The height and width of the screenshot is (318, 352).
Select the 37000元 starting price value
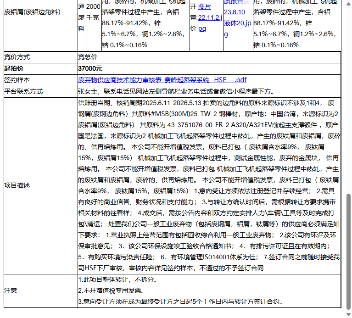pyautogui.click(x=90, y=69)
